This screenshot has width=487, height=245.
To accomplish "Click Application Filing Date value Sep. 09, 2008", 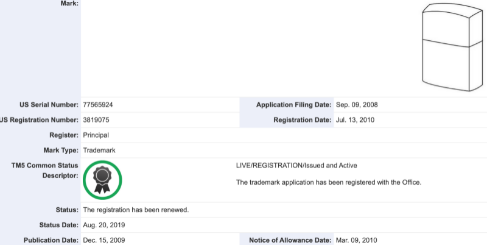I will point(357,105).
